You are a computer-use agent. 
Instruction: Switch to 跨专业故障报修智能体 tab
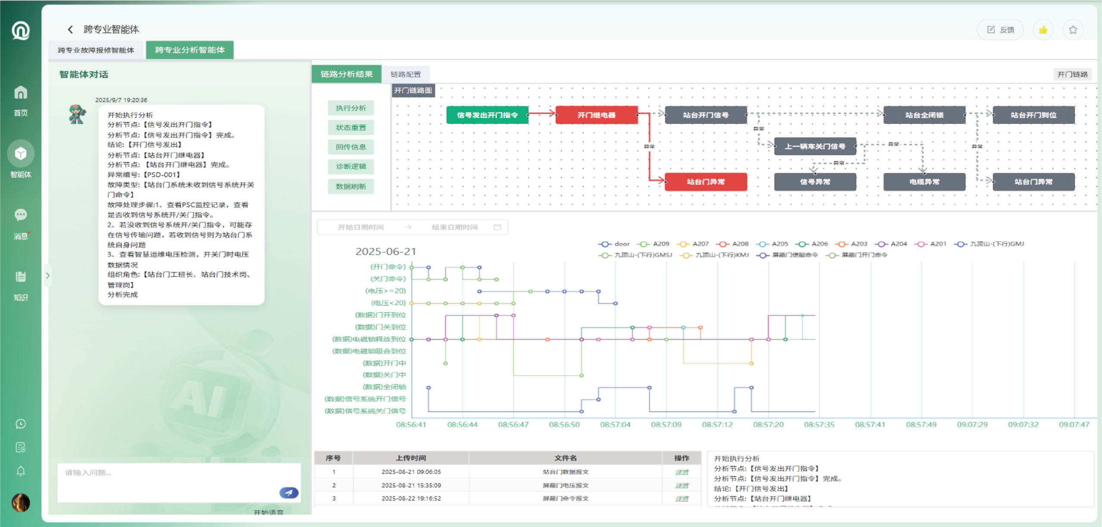(96, 50)
